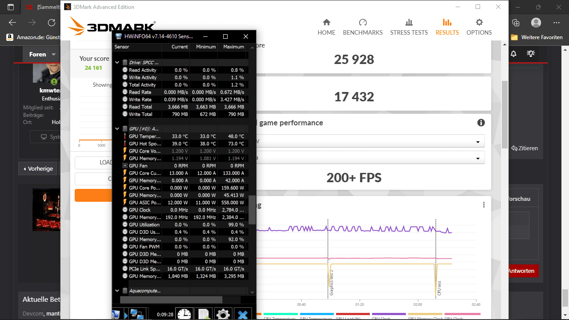Click the yellow GPU Memory Clock legend swatch
Viewport: 569px width, 320px height.
tap(425, 314)
